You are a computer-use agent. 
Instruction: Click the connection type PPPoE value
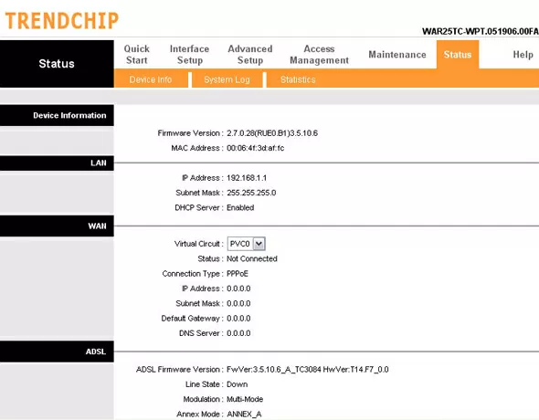tap(238, 274)
